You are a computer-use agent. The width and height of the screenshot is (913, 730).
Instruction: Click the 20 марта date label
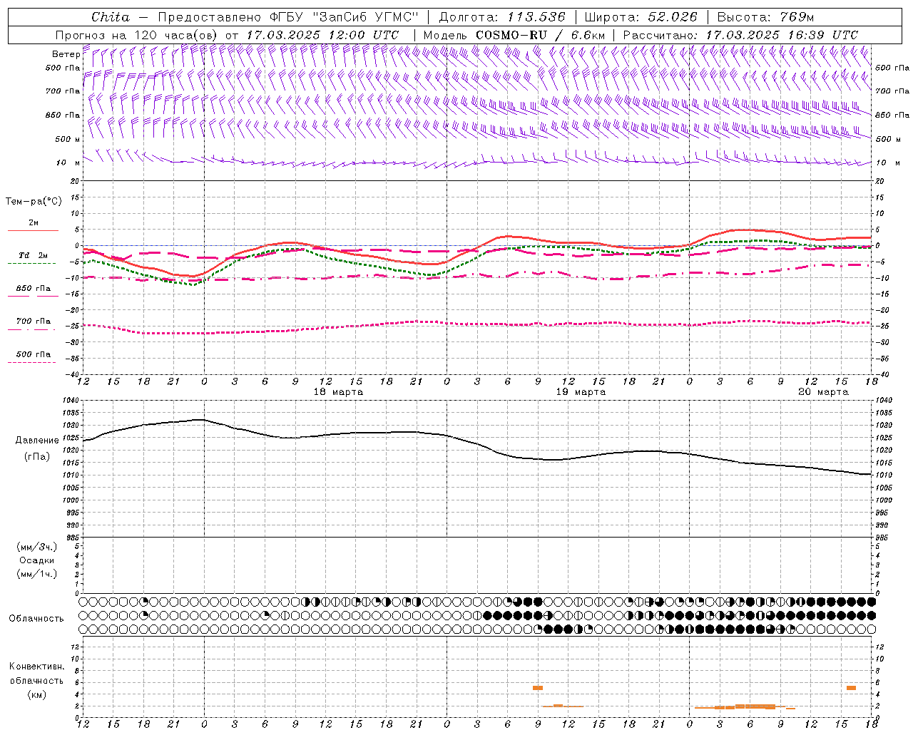click(823, 392)
